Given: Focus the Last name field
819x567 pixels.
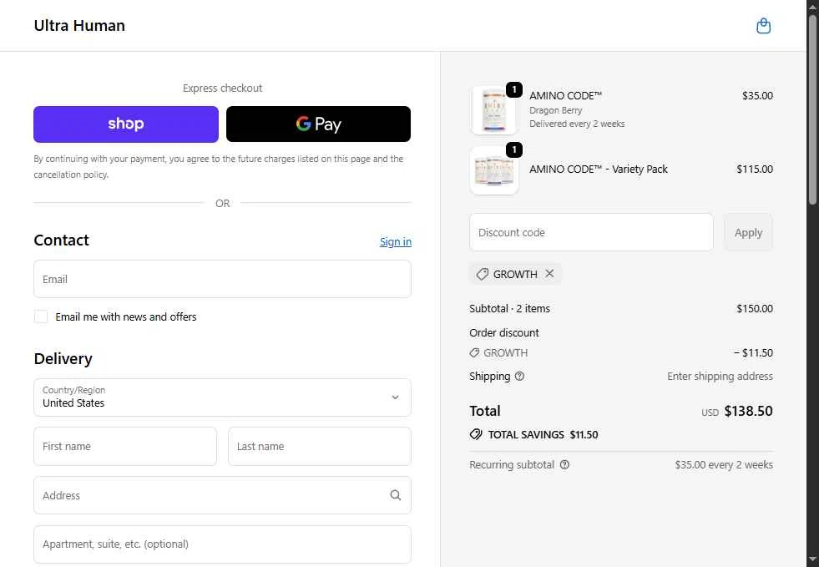Looking at the screenshot, I should 320,446.
